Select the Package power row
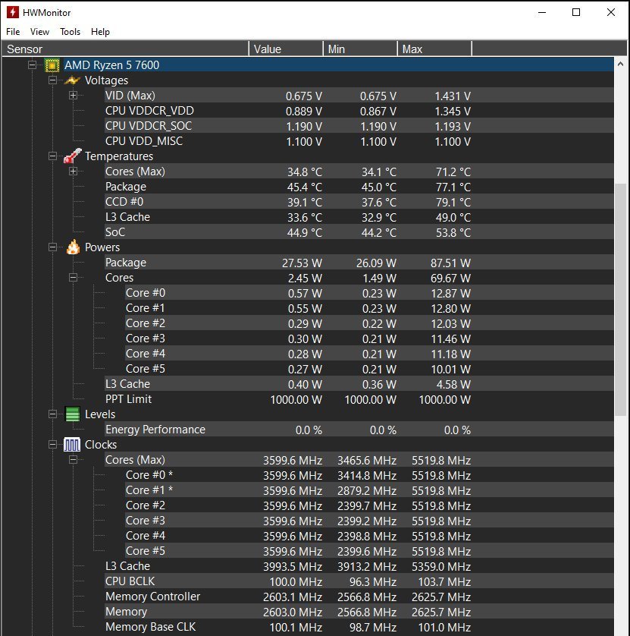 coord(126,263)
